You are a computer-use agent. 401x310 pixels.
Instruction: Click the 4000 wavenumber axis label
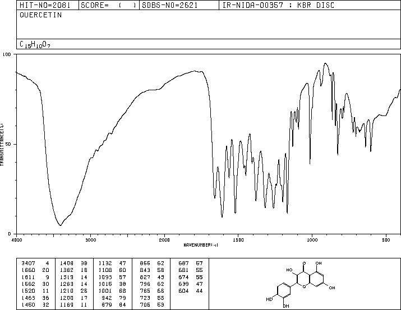click(x=17, y=240)
